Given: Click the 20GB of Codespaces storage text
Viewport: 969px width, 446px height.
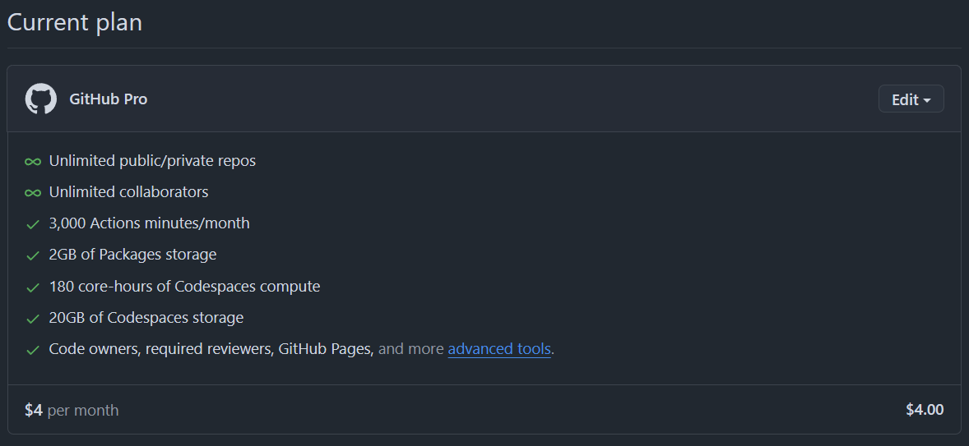Looking at the screenshot, I should point(146,318).
